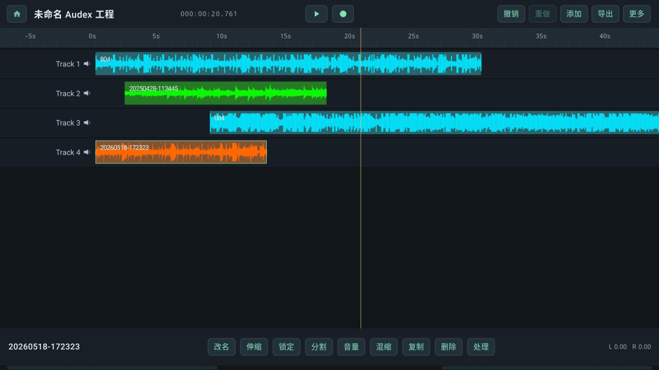Click the L 0.00 level readout
This screenshot has width=659, height=370.
click(x=618, y=347)
